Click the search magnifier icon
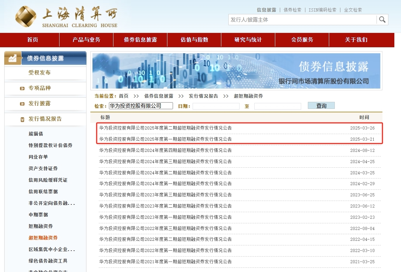The image size is (401, 272). click(x=382, y=20)
